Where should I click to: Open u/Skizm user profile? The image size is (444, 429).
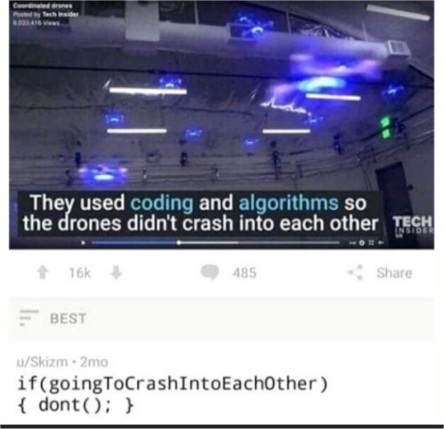(43, 361)
